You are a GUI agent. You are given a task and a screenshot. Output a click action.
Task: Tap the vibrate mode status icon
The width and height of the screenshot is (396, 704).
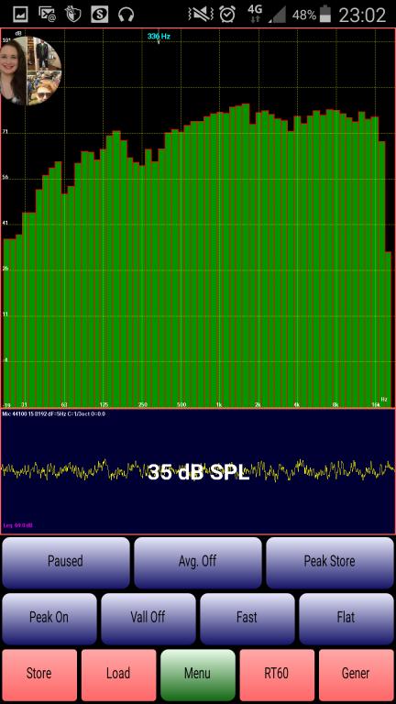tap(200, 15)
